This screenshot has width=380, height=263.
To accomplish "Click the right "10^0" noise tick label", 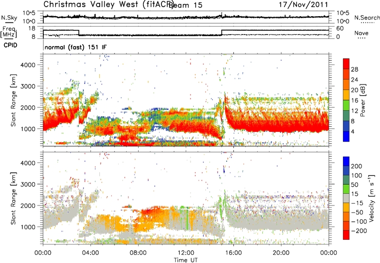I will (343, 21).
